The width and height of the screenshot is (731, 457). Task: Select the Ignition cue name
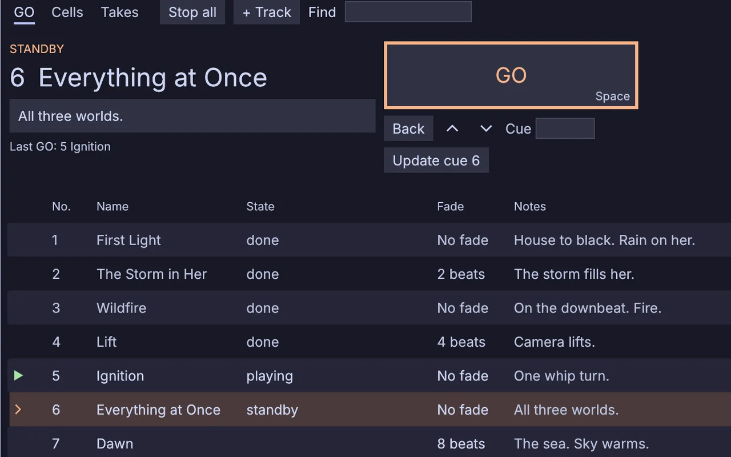point(120,375)
